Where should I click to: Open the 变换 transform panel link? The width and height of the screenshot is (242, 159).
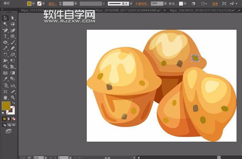pyautogui.click(x=215, y=4)
